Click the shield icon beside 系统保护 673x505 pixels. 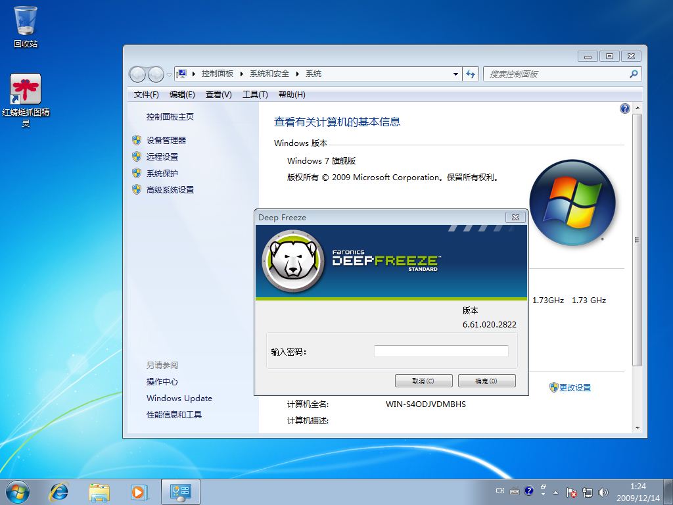click(137, 173)
